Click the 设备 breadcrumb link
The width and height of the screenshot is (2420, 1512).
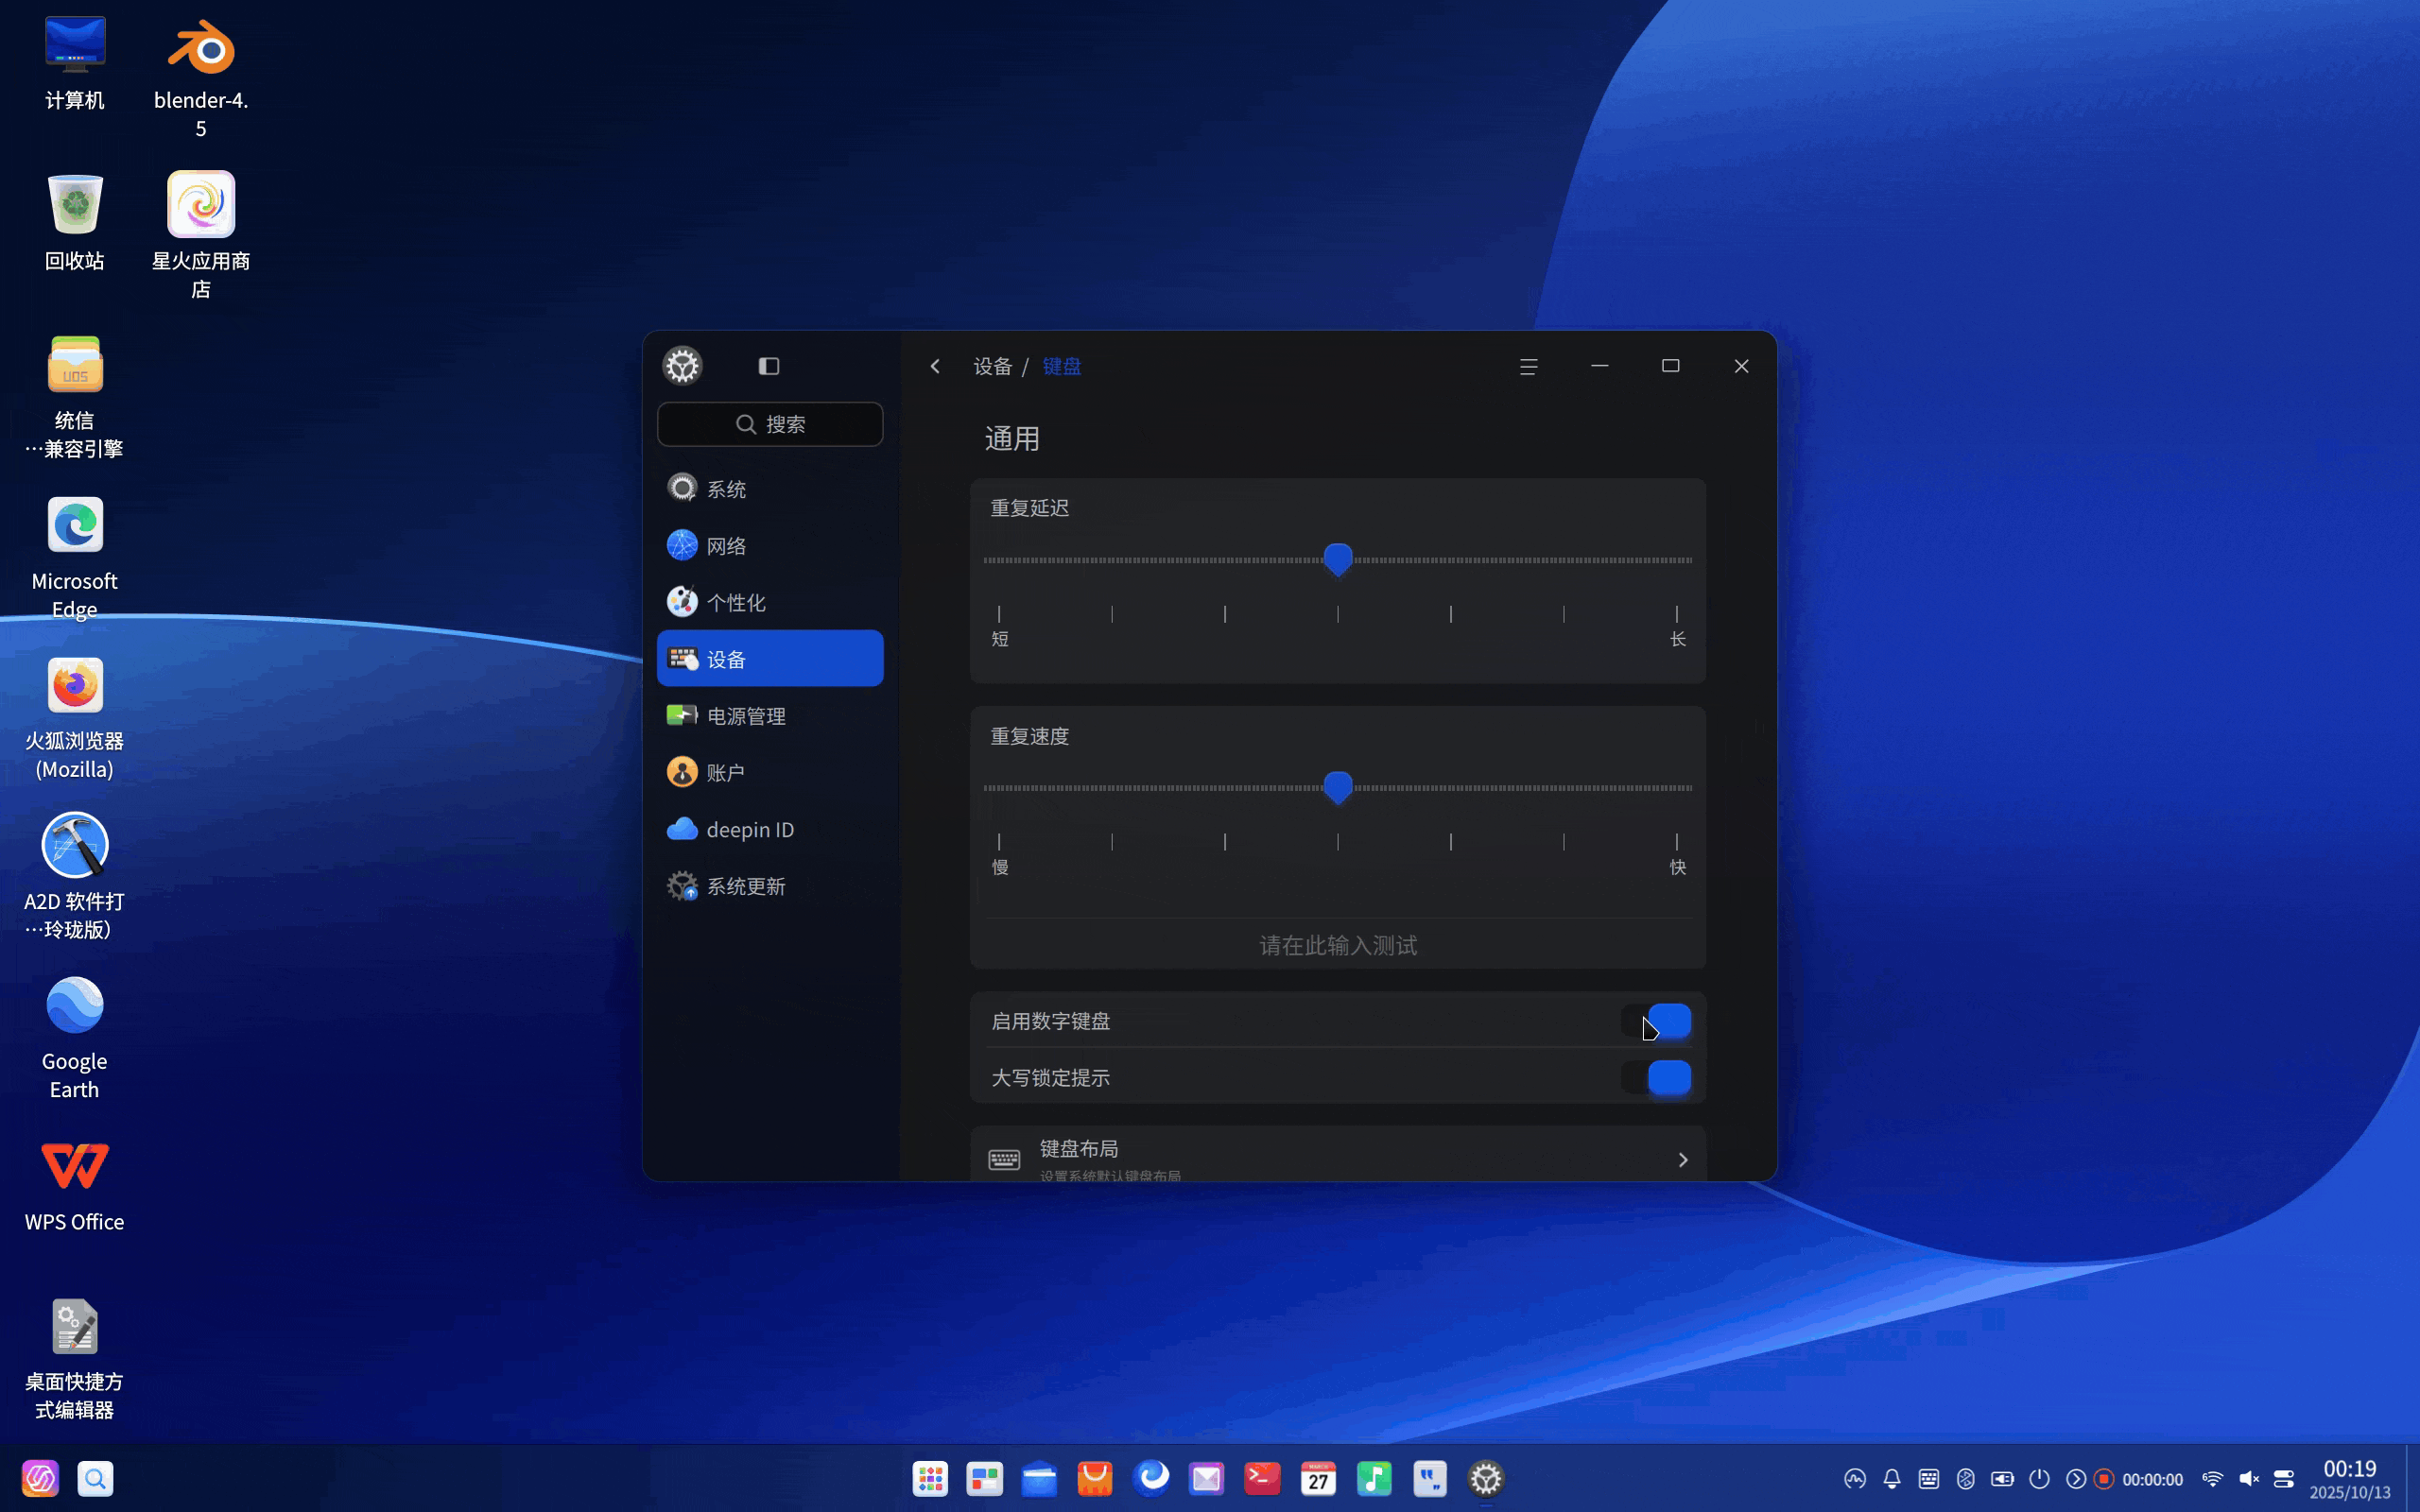993,366
